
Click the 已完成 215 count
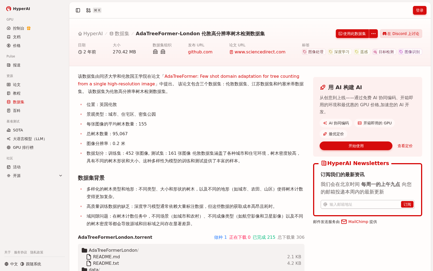click(x=264, y=237)
